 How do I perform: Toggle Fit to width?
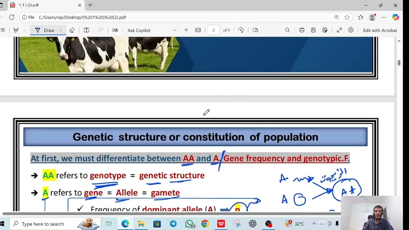[x=198, y=30]
